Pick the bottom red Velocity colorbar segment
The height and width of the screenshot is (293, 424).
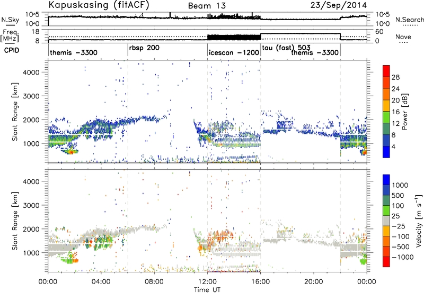[x=386, y=262]
